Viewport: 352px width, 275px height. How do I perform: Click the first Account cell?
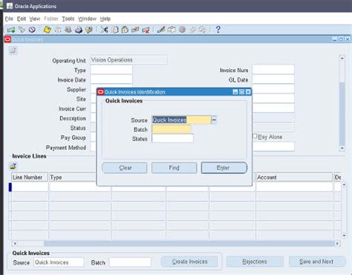[x=294, y=187]
